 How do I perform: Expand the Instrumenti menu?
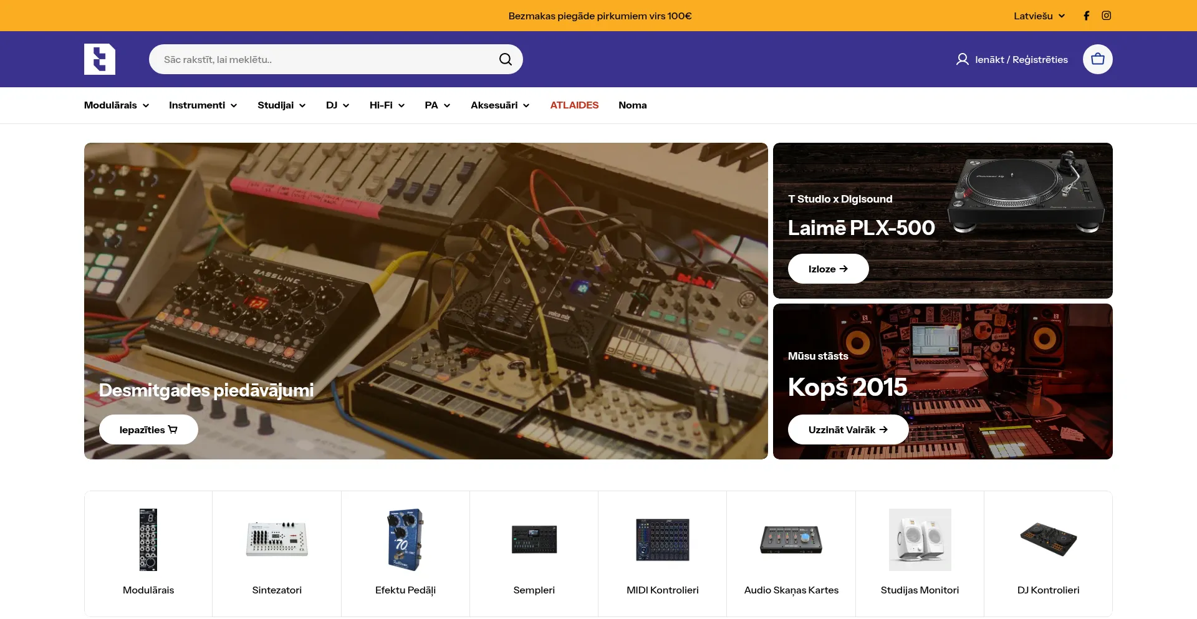[203, 105]
